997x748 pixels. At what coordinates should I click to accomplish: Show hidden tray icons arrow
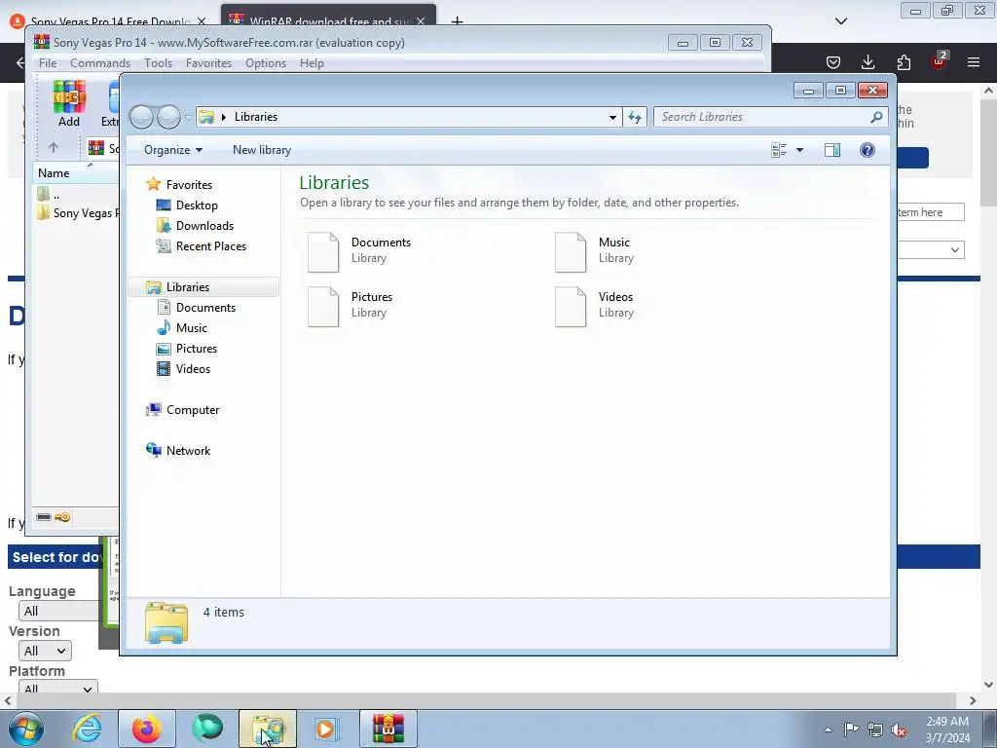[828, 729]
